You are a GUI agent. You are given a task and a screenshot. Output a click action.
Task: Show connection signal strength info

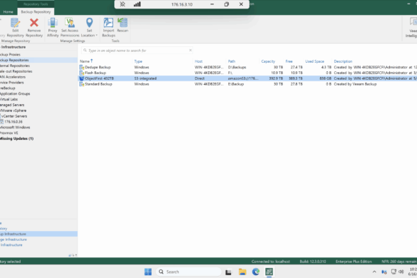point(138,4)
